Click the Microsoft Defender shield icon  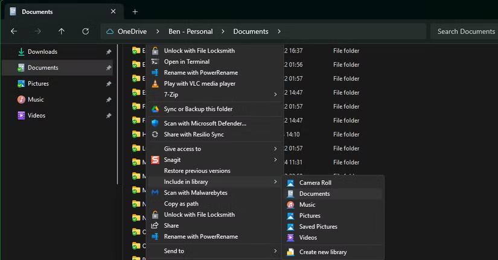click(155, 123)
